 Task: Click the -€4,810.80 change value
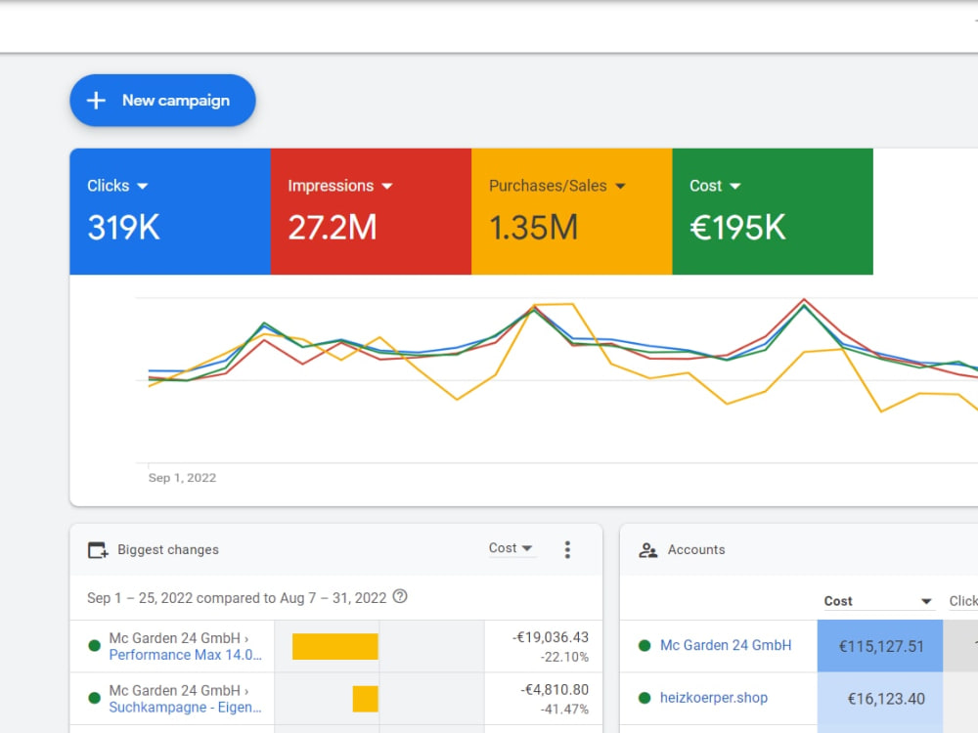tap(554, 689)
